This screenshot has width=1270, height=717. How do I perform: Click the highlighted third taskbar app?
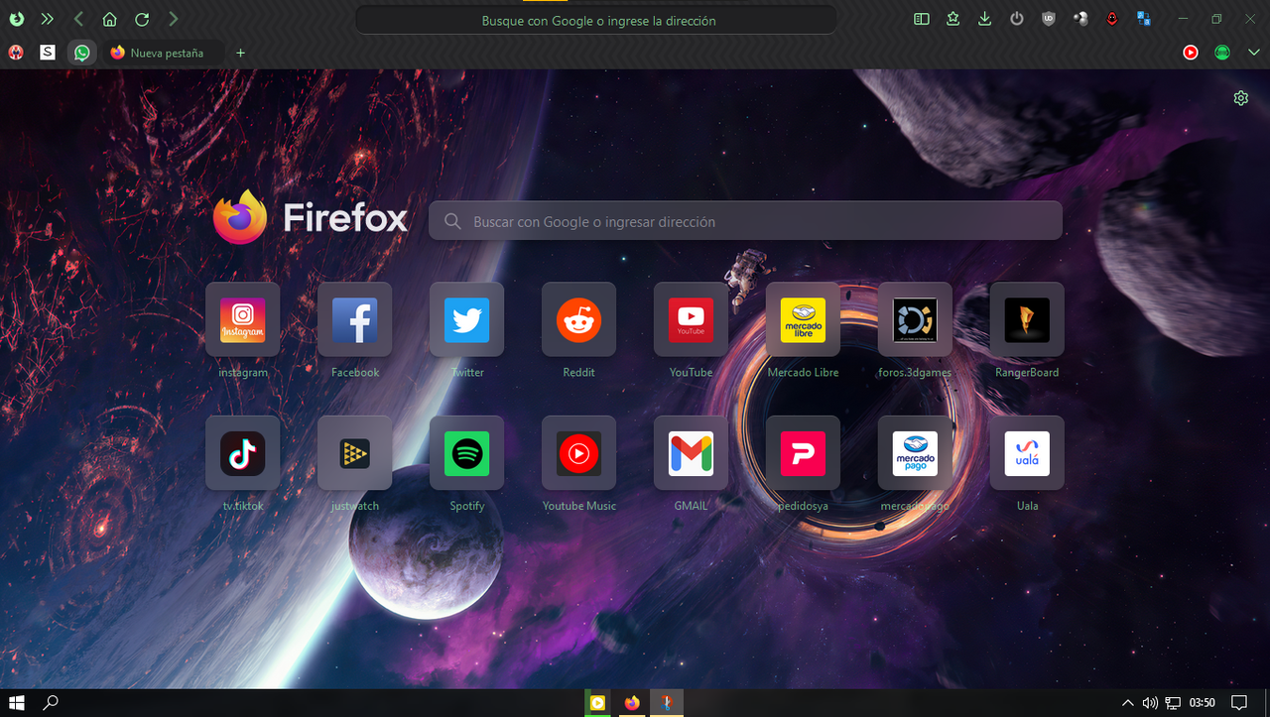point(668,703)
